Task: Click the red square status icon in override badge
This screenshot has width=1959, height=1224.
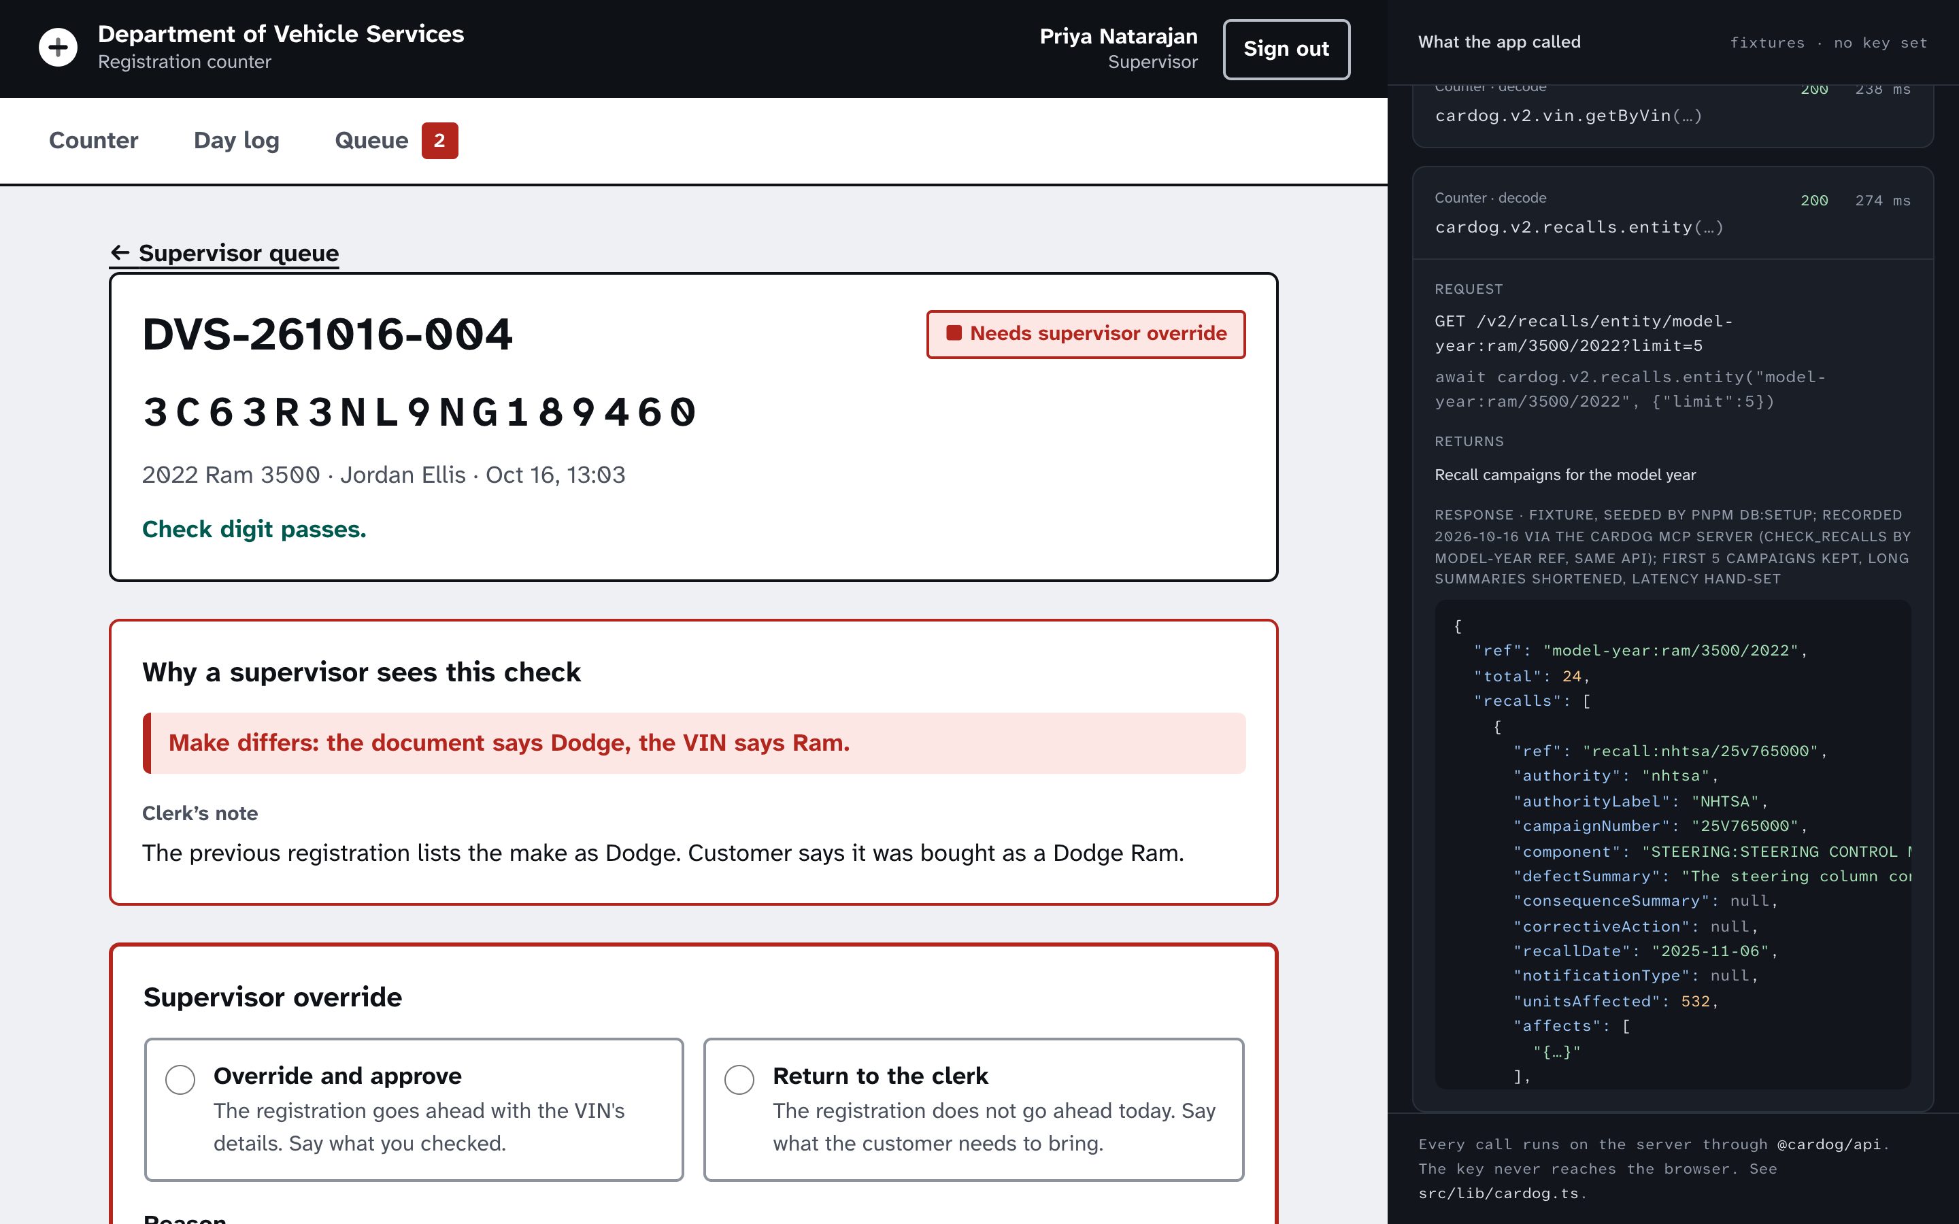Action: click(954, 333)
